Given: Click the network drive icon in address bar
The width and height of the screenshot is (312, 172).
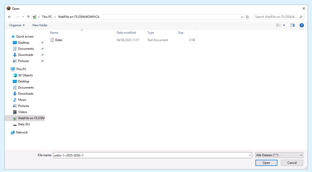Looking at the screenshot, I should [x=35, y=17].
